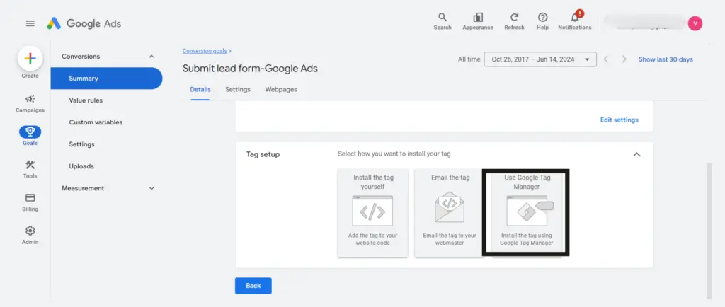This screenshot has width=725, height=307.
Task: Open the account avatar V
Action: click(x=695, y=23)
